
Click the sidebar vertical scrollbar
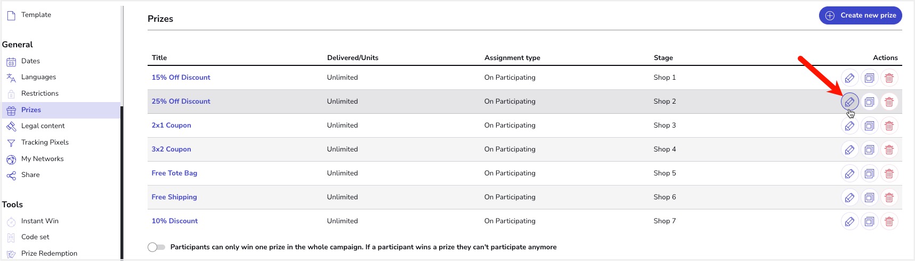click(122, 181)
